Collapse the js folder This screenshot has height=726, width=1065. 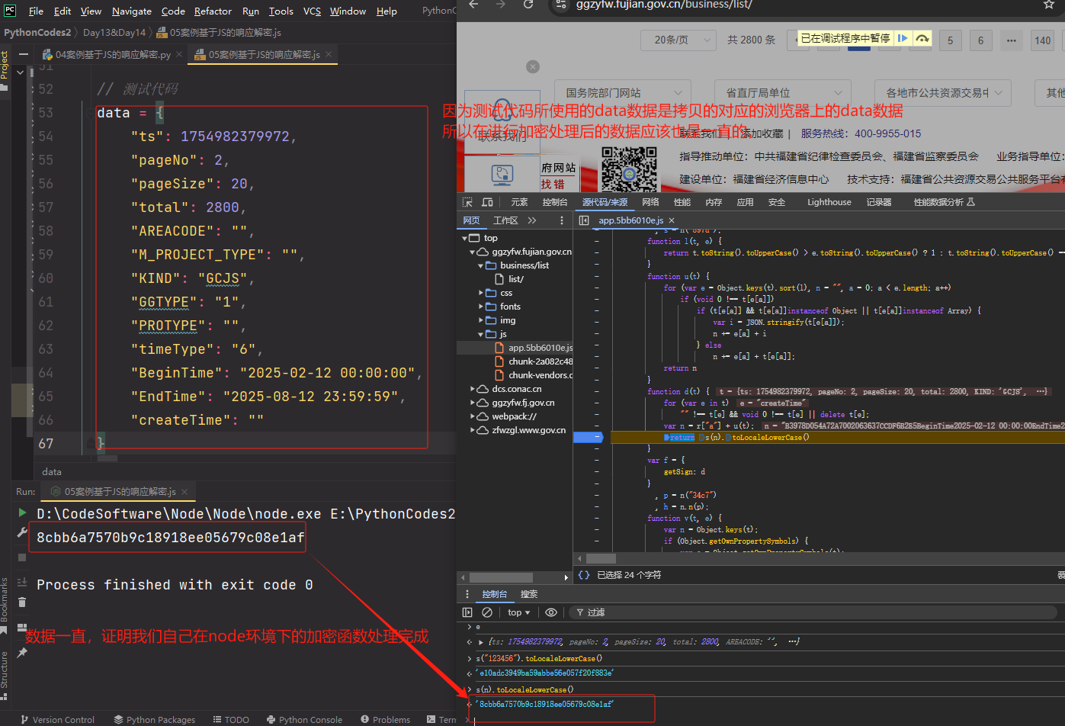tap(481, 334)
